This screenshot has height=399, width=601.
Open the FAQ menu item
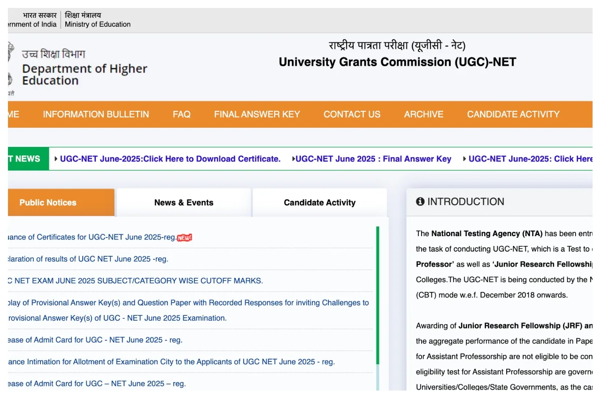pyautogui.click(x=181, y=114)
